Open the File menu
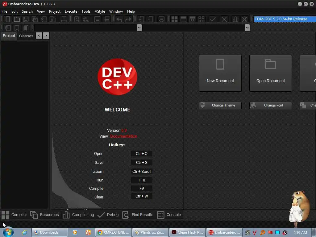Image resolution: width=316 pixels, height=237 pixels. (4, 11)
